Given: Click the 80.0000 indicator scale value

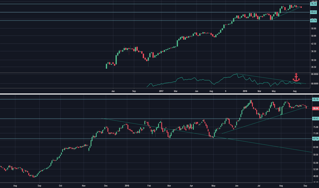Looking at the screenshot, I should 315,74.
